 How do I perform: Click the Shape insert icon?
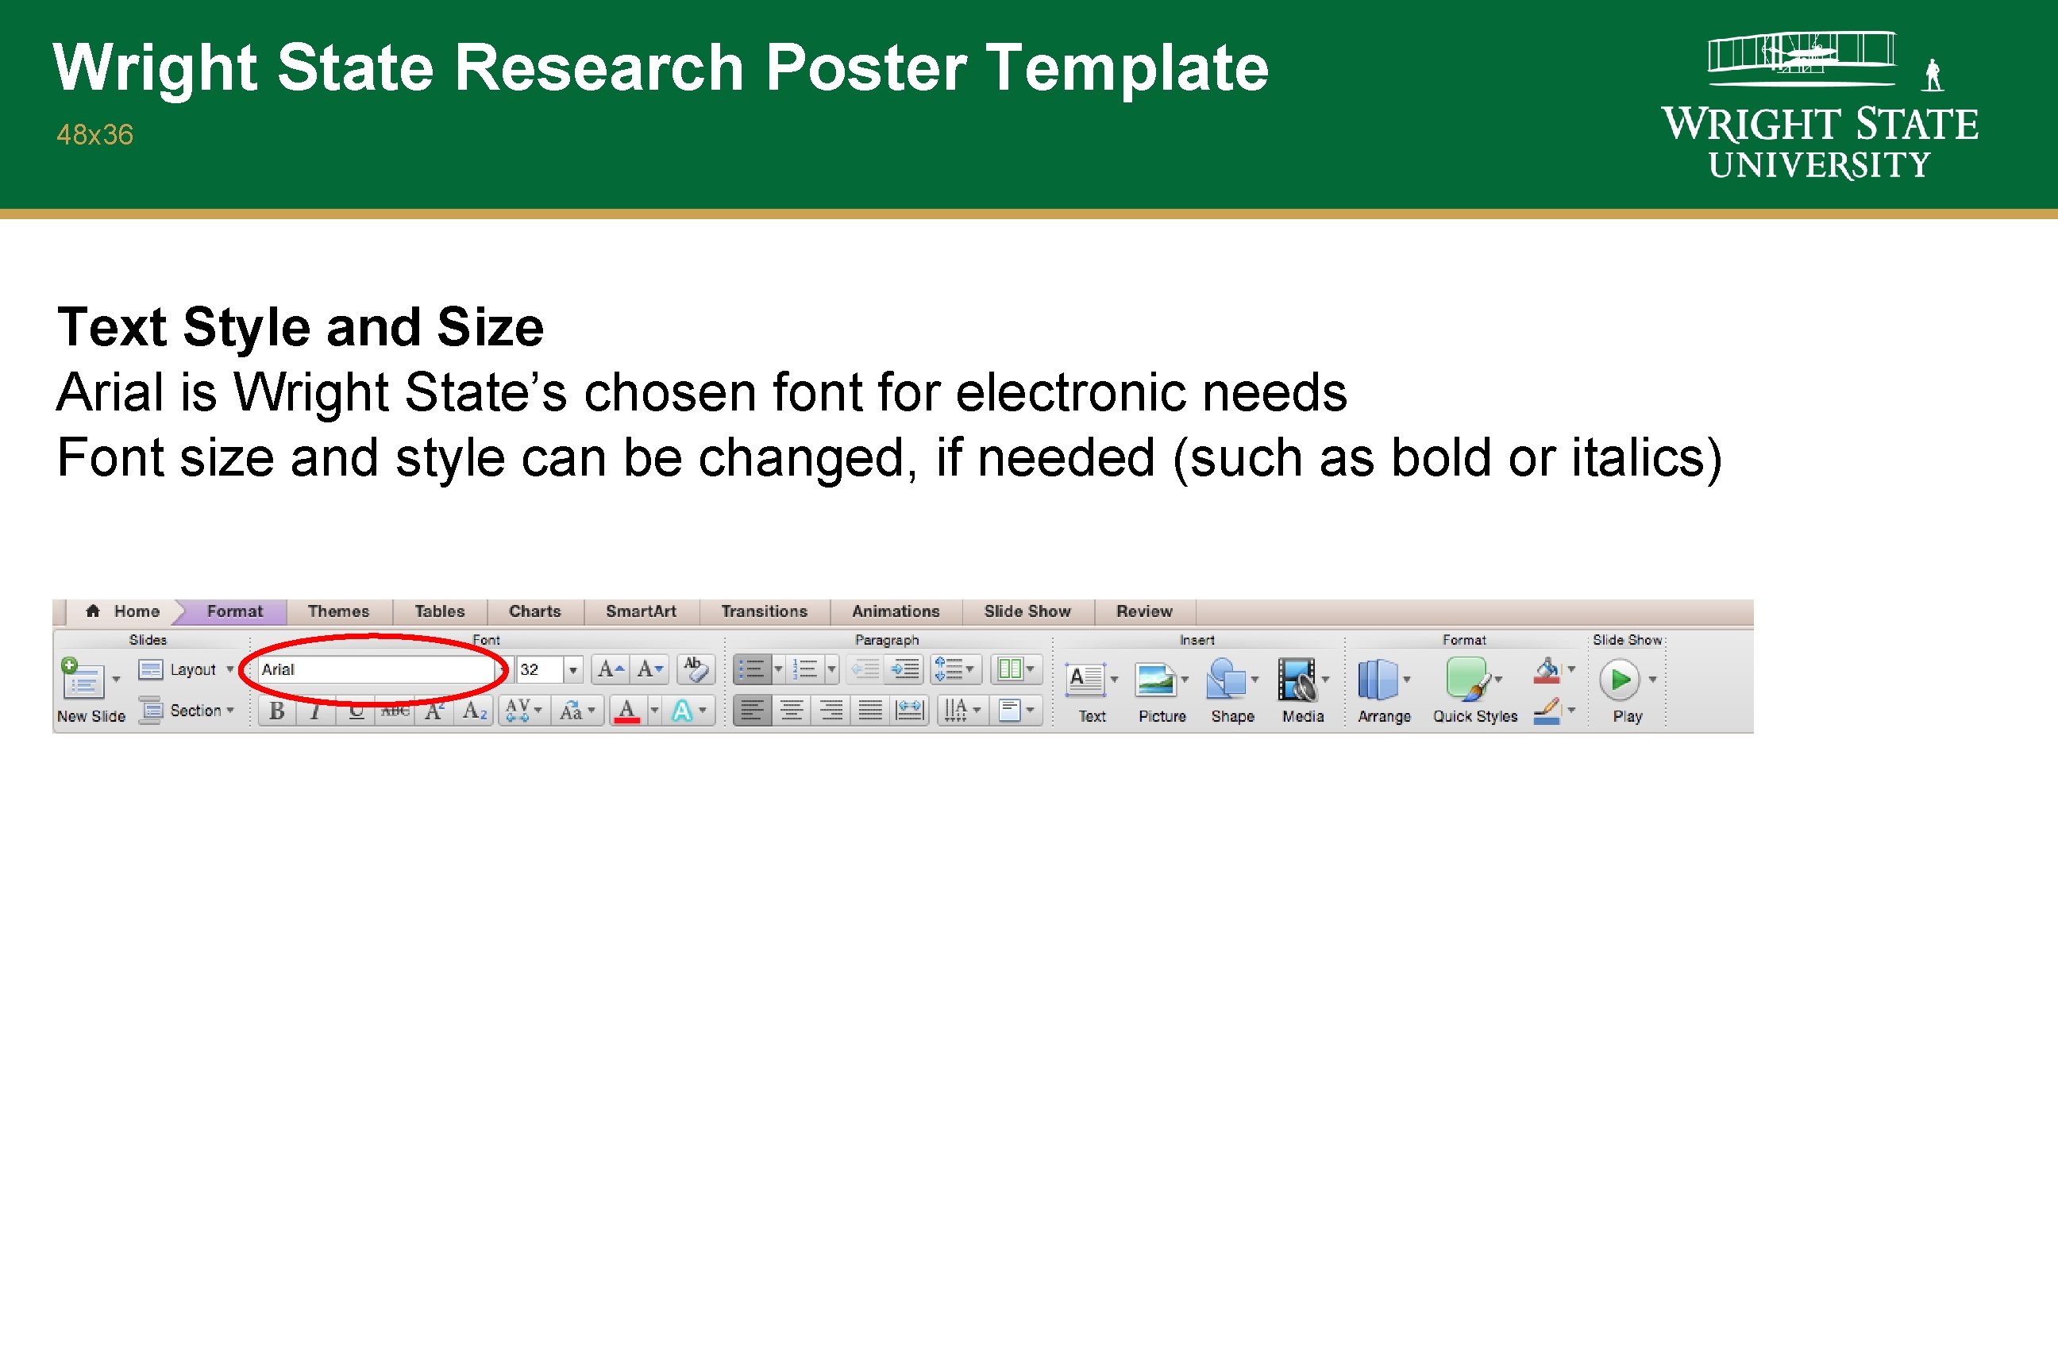(1226, 679)
